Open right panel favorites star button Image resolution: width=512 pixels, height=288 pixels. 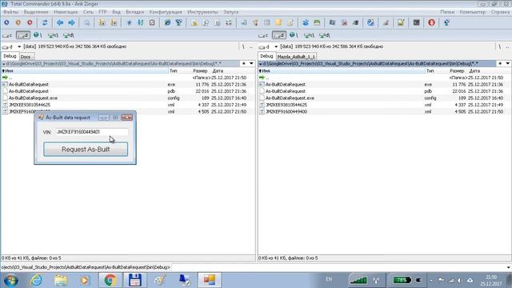pos(500,63)
